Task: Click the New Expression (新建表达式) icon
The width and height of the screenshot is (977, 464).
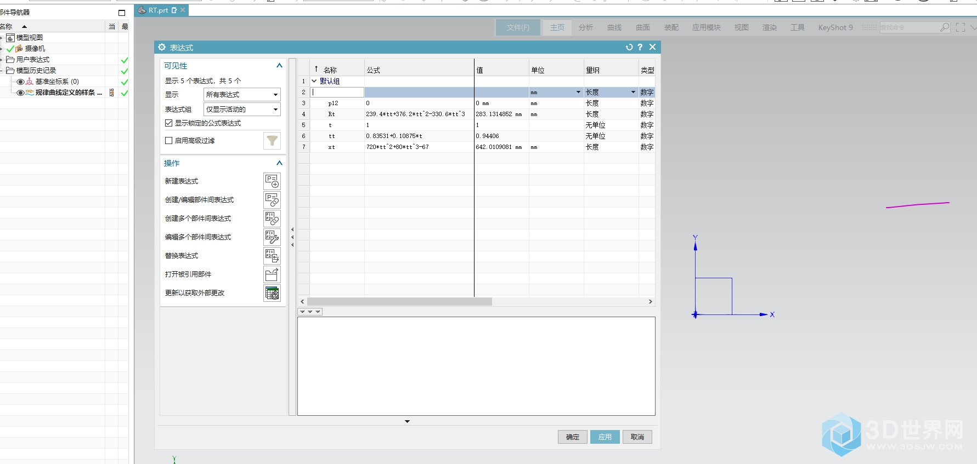Action: pyautogui.click(x=272, y=181)
